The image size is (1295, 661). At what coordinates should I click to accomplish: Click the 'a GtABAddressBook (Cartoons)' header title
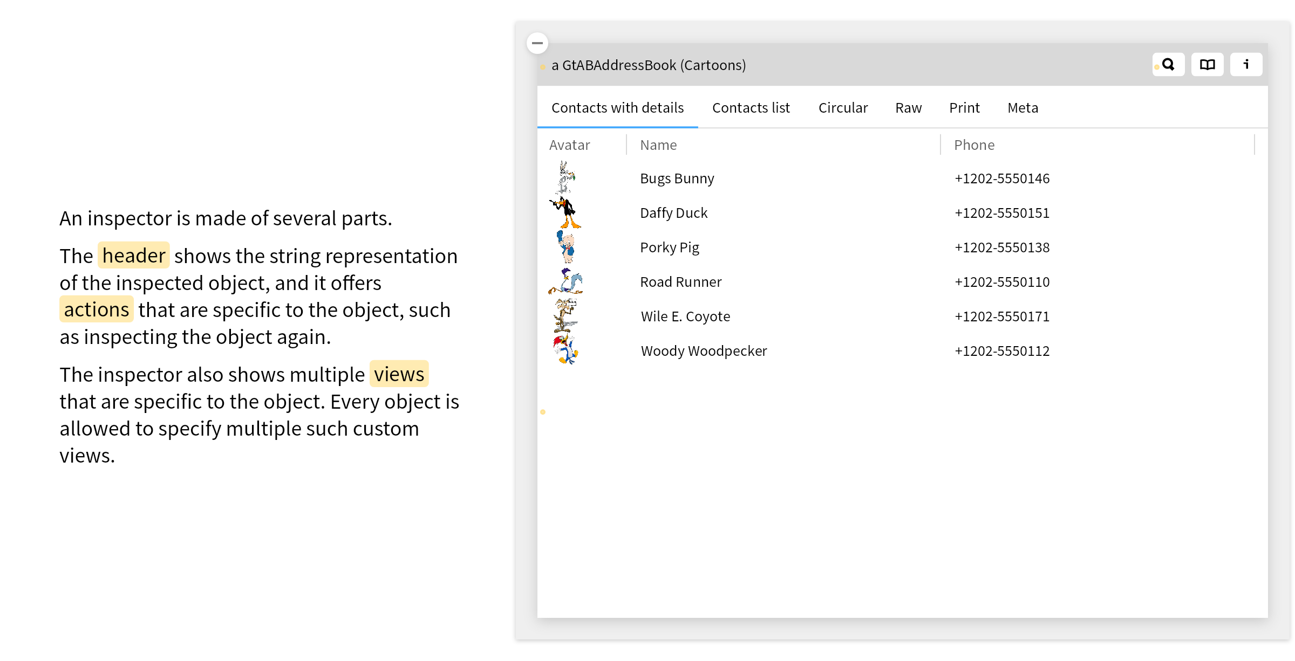[x=649, y=65]
